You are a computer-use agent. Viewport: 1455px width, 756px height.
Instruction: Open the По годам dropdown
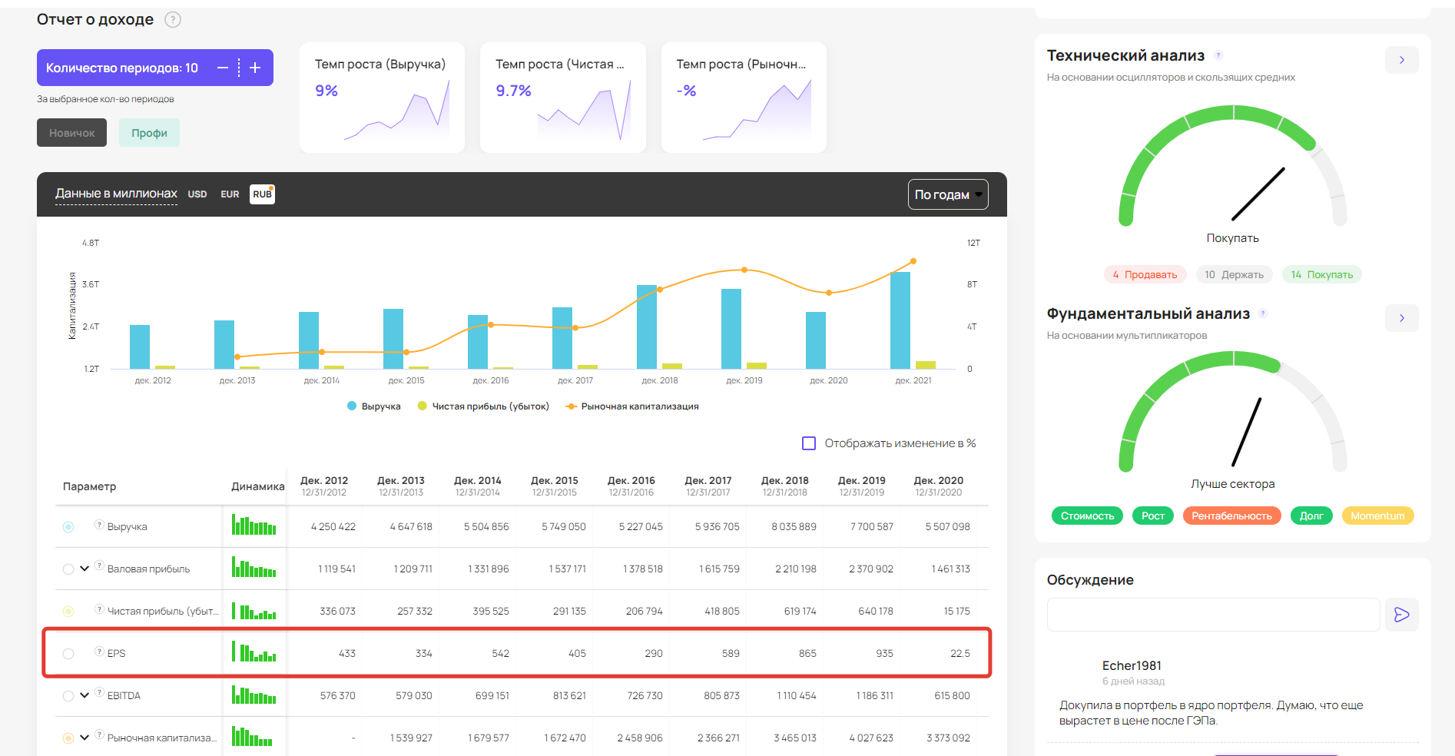click(948, 194)
